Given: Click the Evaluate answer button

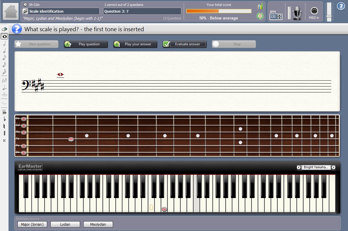Looking at the screenshot, I should pyautogui.click(x=184, y=44).
